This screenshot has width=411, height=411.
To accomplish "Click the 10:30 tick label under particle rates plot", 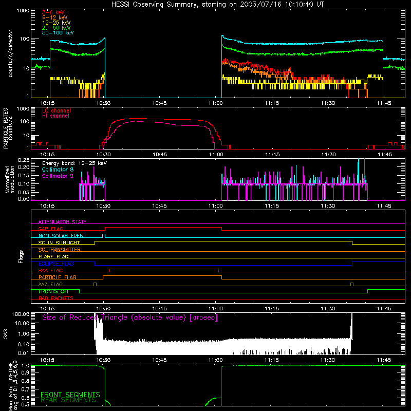I will (104, 155).
